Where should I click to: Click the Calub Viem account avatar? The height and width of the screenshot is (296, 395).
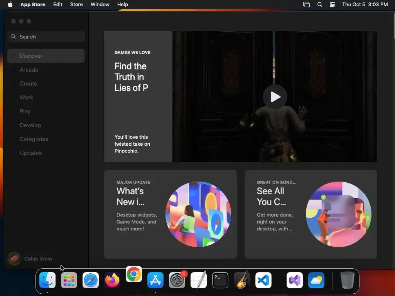coord(14,259)
